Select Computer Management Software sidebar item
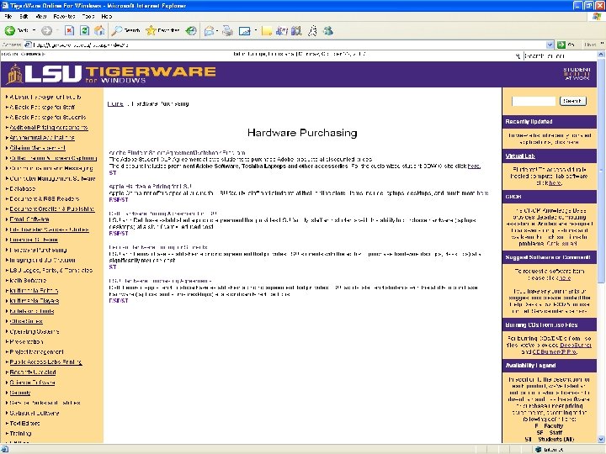This screenshot has width=606, height=454. (x=52, y=178)
